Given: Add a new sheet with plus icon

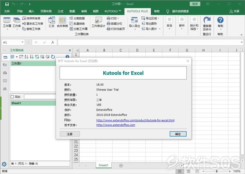Looking at the screenshot, I should (121, 165).
